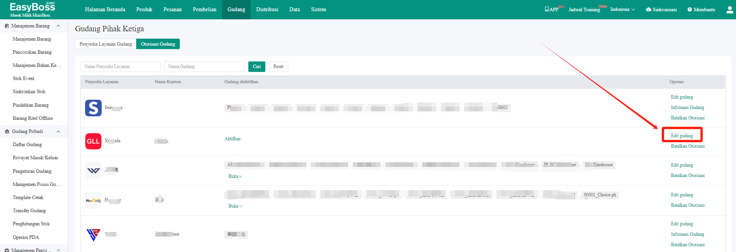Collapse the Gudang Pribadi sidebar group
This screenshot has height=252, width=736.
coord(58,132)
